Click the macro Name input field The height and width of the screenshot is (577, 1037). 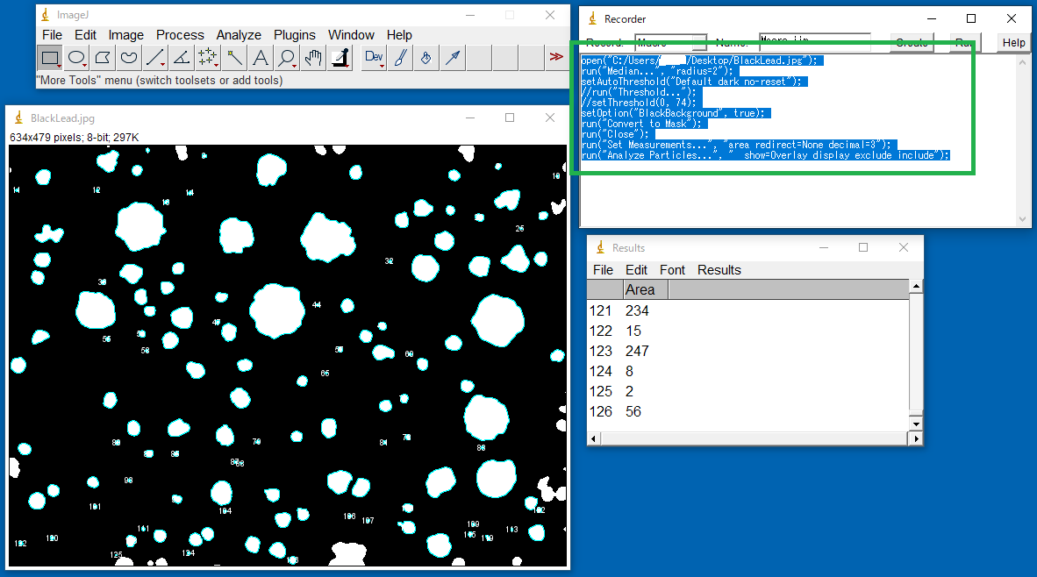[x=814, y=42]
